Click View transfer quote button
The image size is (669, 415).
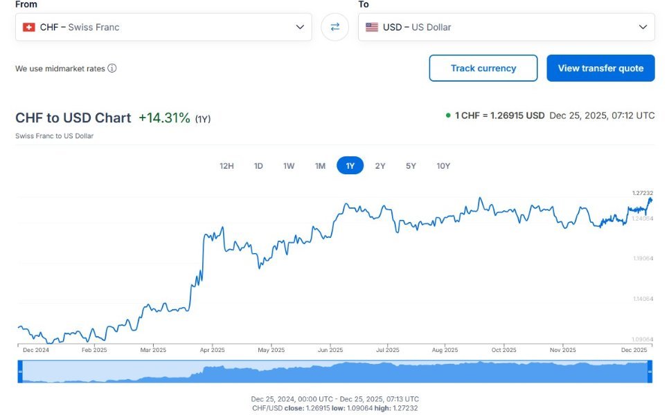600,68
